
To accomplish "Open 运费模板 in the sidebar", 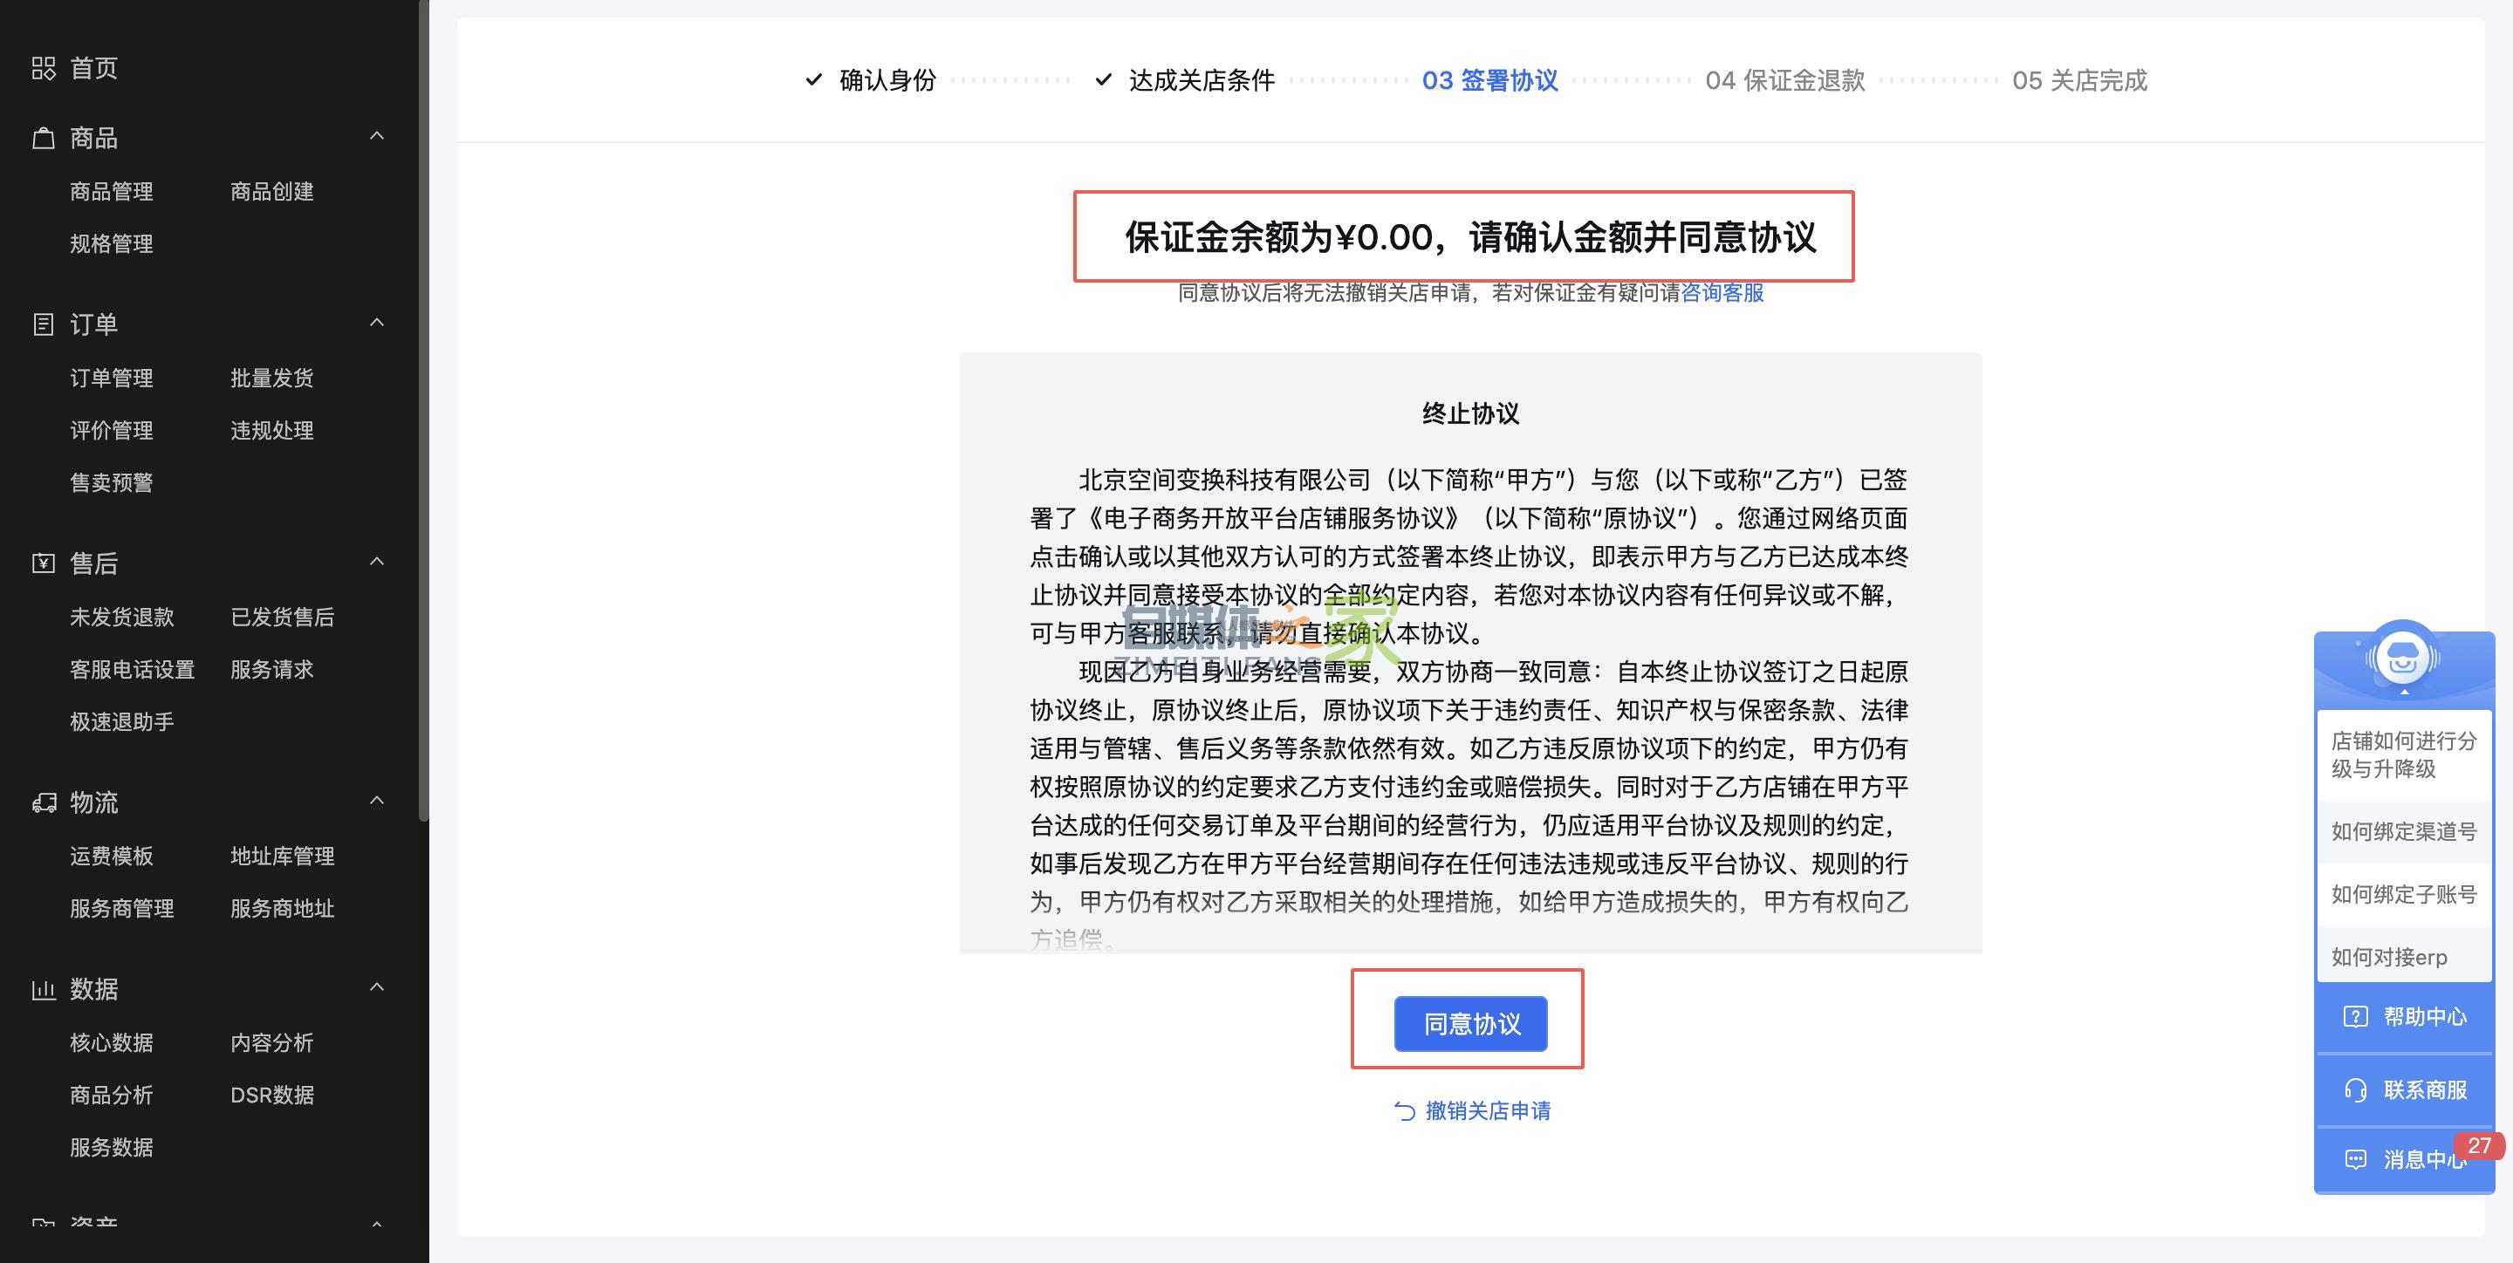I will click(x=111, y=857).
